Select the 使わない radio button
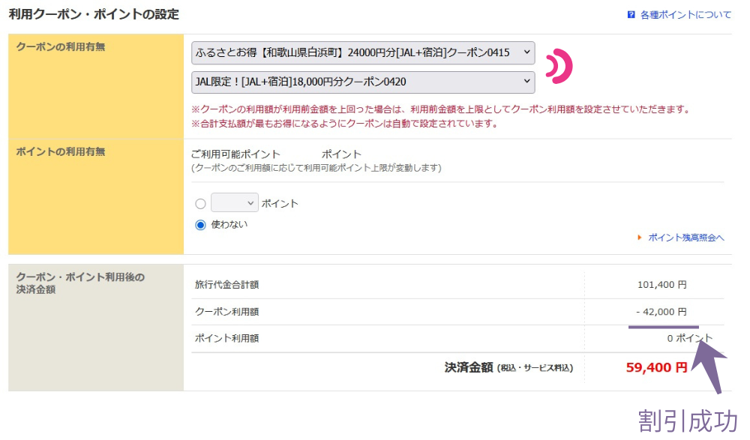This screenshot has width=750, height=440. coord(200,225)
